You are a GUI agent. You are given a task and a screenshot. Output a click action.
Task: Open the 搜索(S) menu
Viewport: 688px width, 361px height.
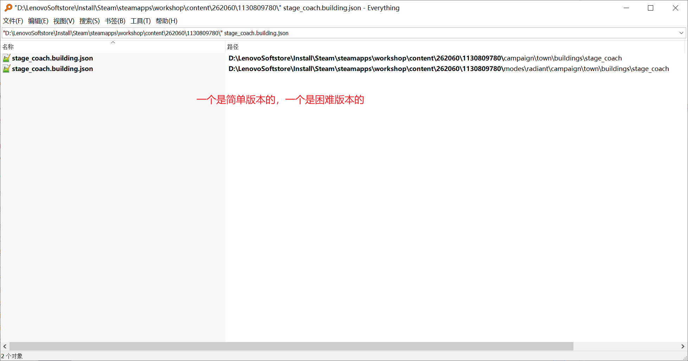click(89, 21)
